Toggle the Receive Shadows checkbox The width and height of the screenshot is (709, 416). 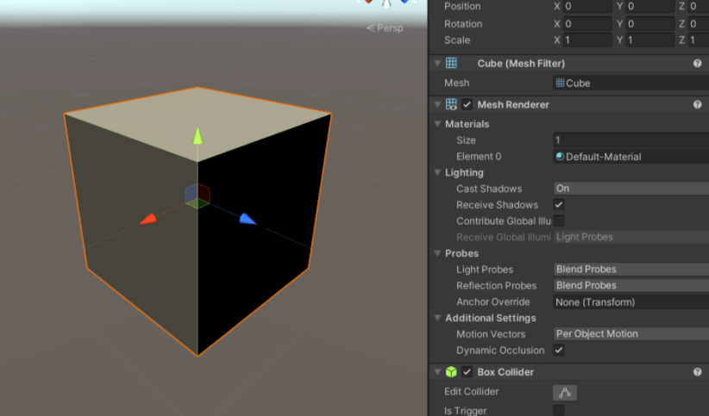[x=559, y=205]
